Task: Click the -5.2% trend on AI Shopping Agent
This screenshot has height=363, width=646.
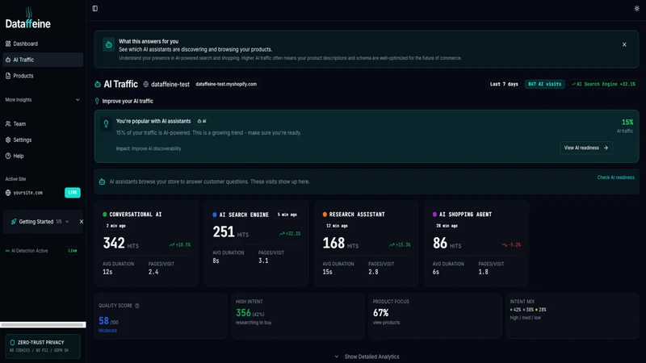Action: [x=511, y=245]
